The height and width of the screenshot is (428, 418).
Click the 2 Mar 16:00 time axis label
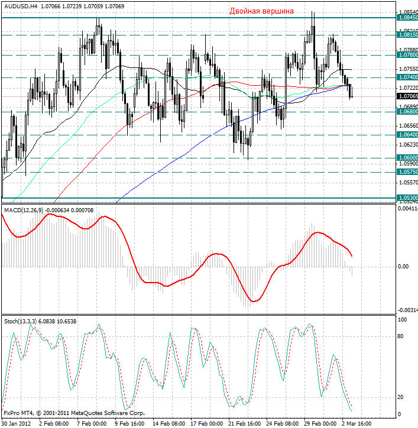pos(357,424)
